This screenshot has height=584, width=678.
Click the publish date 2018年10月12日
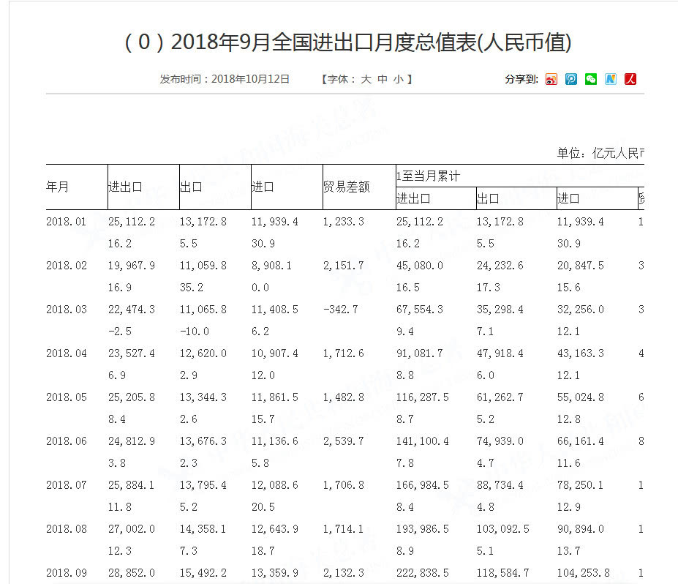(250, 79)
